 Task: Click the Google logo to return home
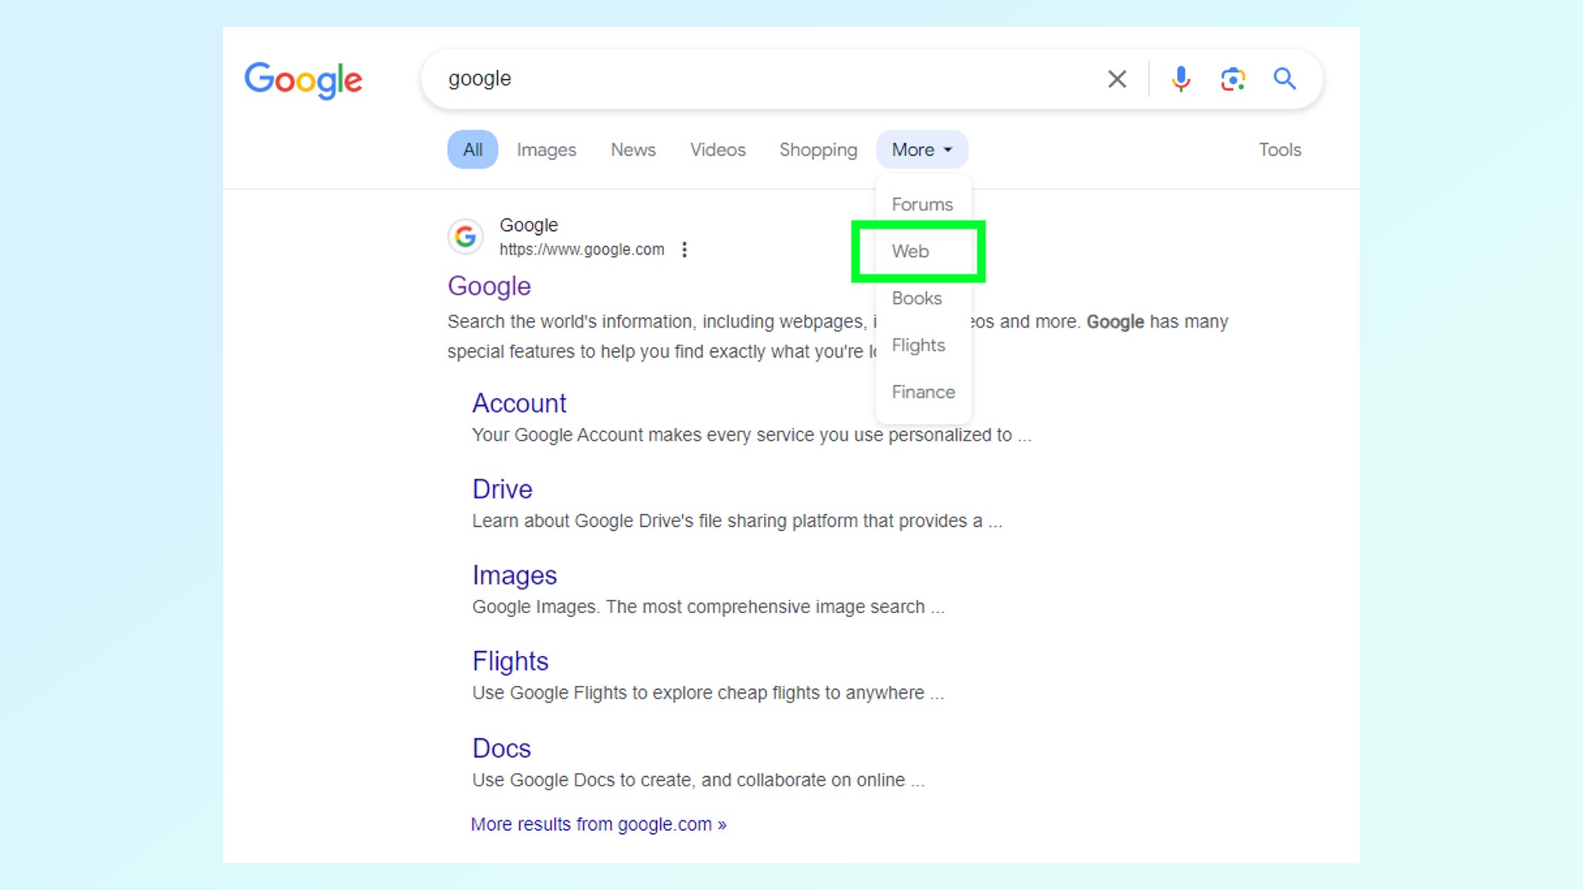pyautogui.click(x=303, y=80)
